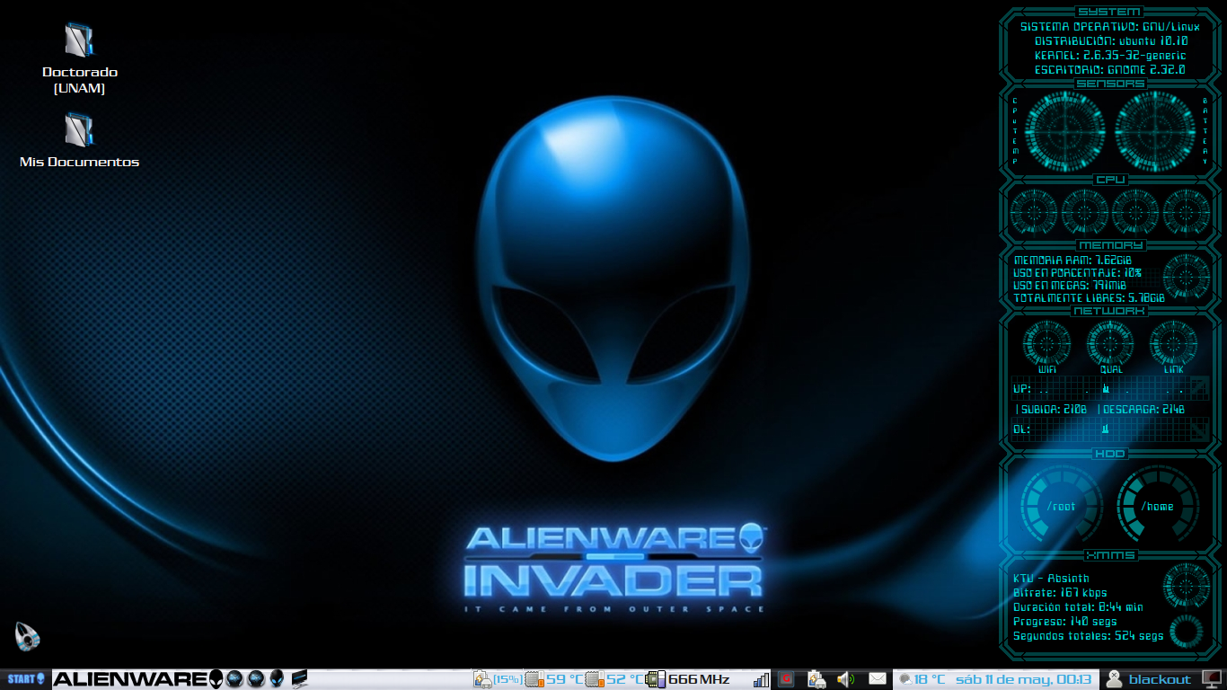Click the SISTEMA OPERATIVO: GNU/Linux line
Image resolution: width=1227 pixels, height=690 pixels.
pyautogui.click(x=1110, y=27)
